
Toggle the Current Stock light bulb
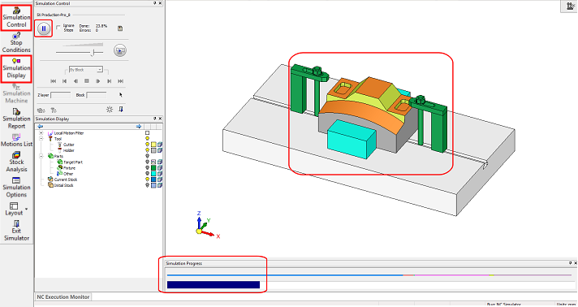(x=148, y=179)
